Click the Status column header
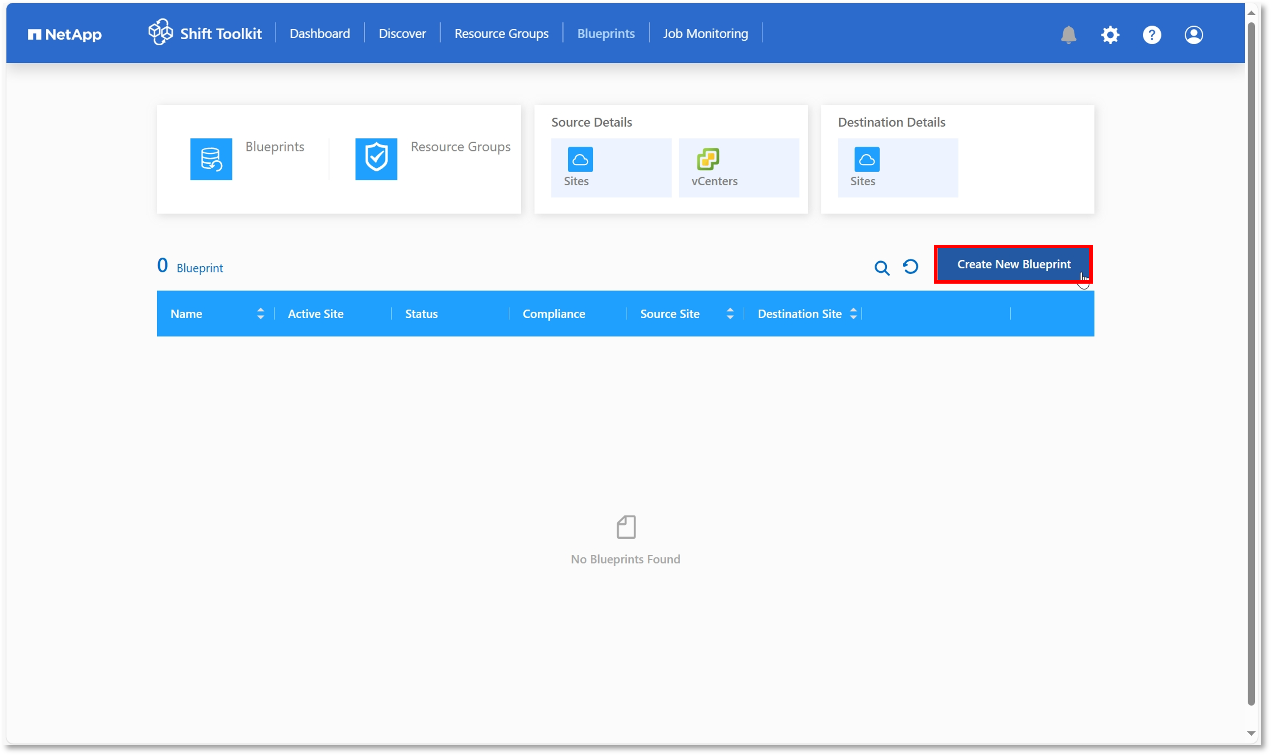Screen dimensions: 1271x755 pos(421,314)
